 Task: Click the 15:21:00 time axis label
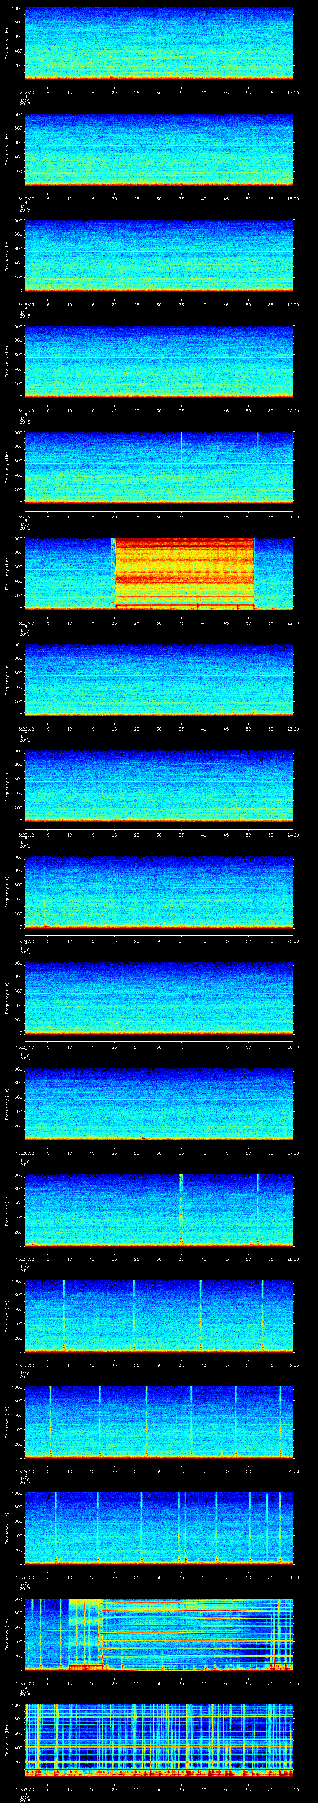pyautogui.click(x=25, y=623)
